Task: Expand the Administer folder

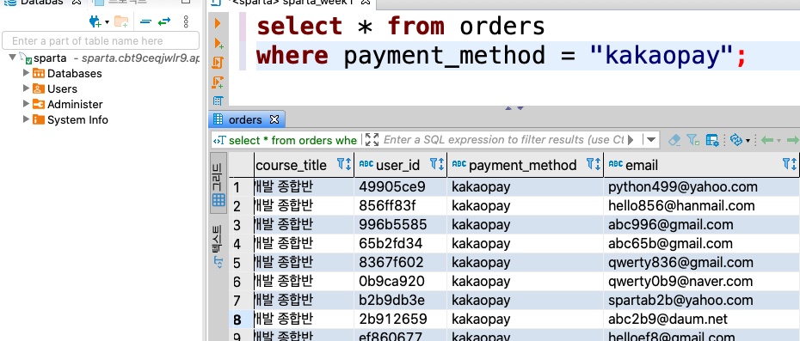Action: coord(27,103)
